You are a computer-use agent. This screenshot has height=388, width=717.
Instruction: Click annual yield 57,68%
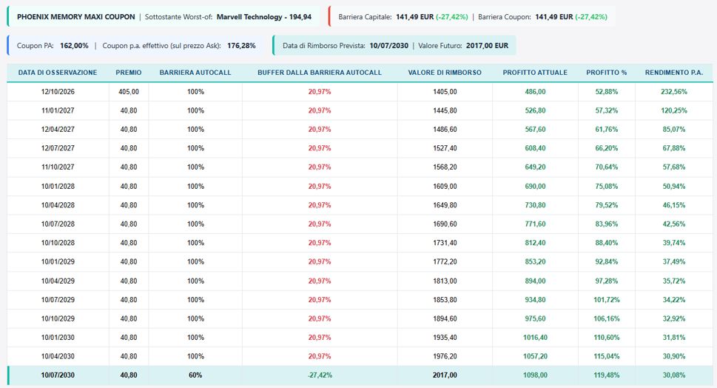[674, 167]
